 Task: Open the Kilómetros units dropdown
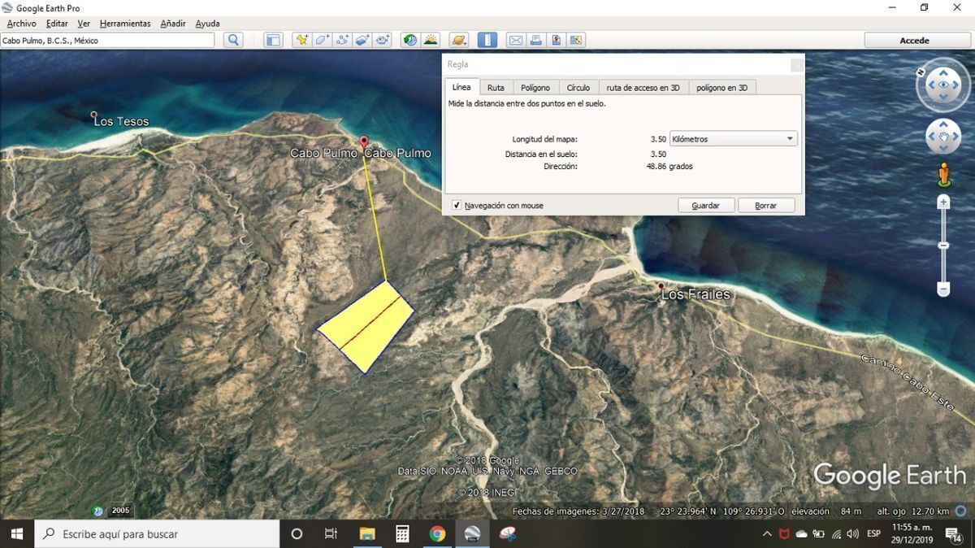733,139
